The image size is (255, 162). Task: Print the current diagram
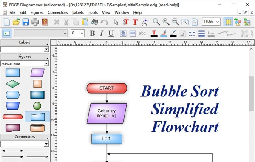coord(35,22)
